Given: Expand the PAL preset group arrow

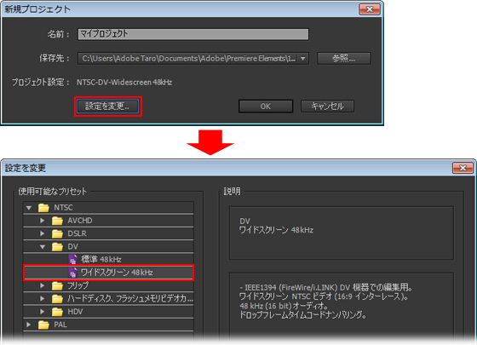Looking at the screenshot, I should (x=29, y=325).
